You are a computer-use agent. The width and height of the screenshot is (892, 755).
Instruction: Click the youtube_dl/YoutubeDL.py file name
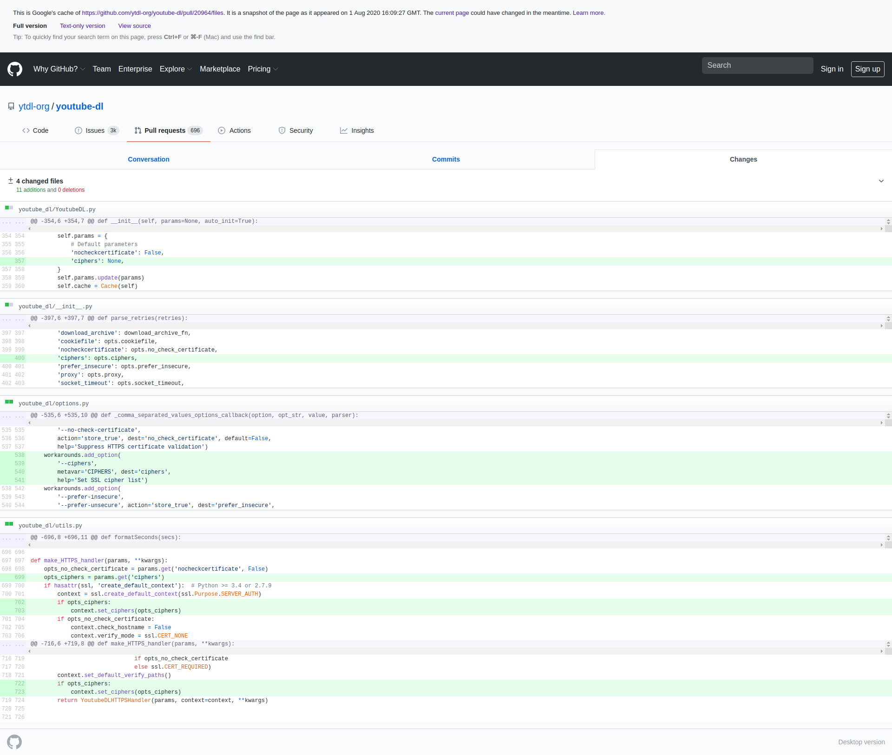(57, 209)
